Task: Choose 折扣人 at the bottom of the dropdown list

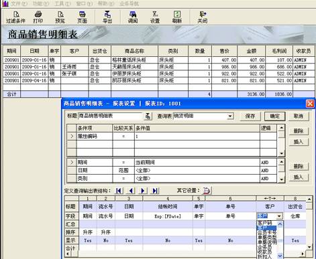Action: pos(264,257)
